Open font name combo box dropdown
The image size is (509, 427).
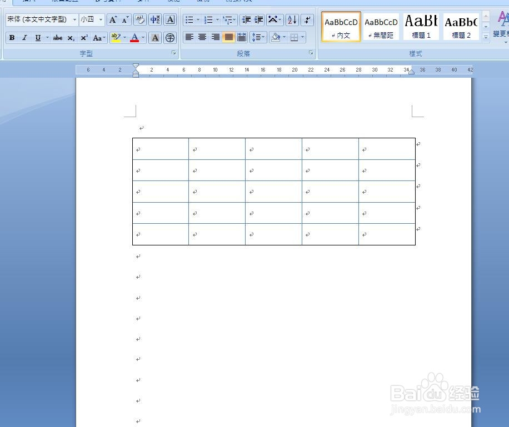click(x=74, y=20)
